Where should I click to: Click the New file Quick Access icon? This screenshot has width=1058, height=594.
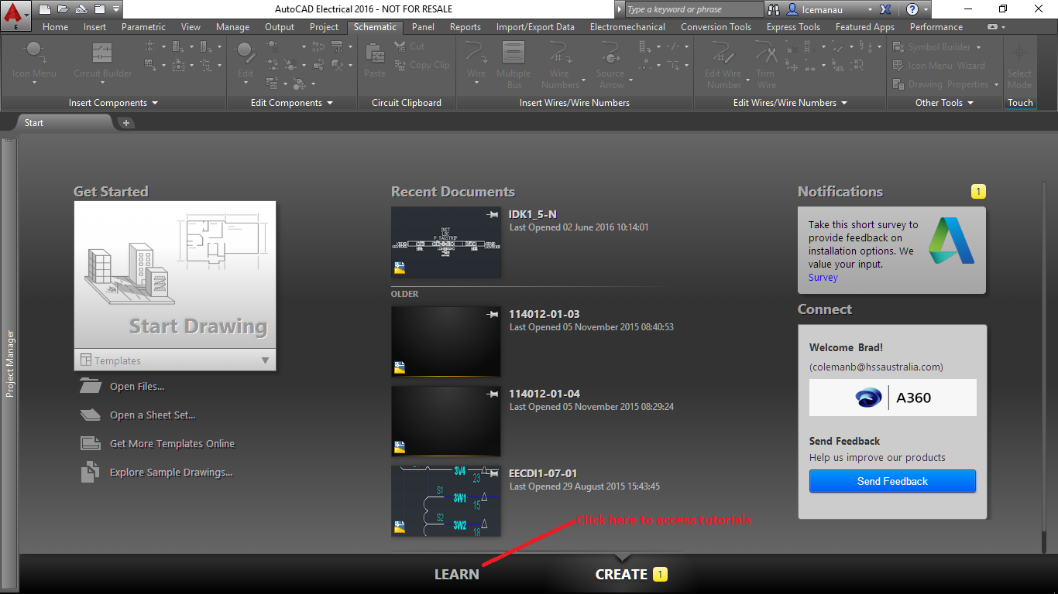tap(45, 9)
